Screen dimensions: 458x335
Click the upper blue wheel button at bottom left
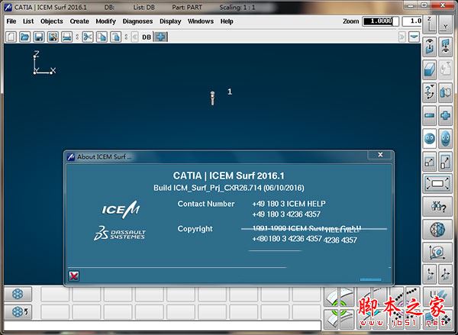[18, 294]
